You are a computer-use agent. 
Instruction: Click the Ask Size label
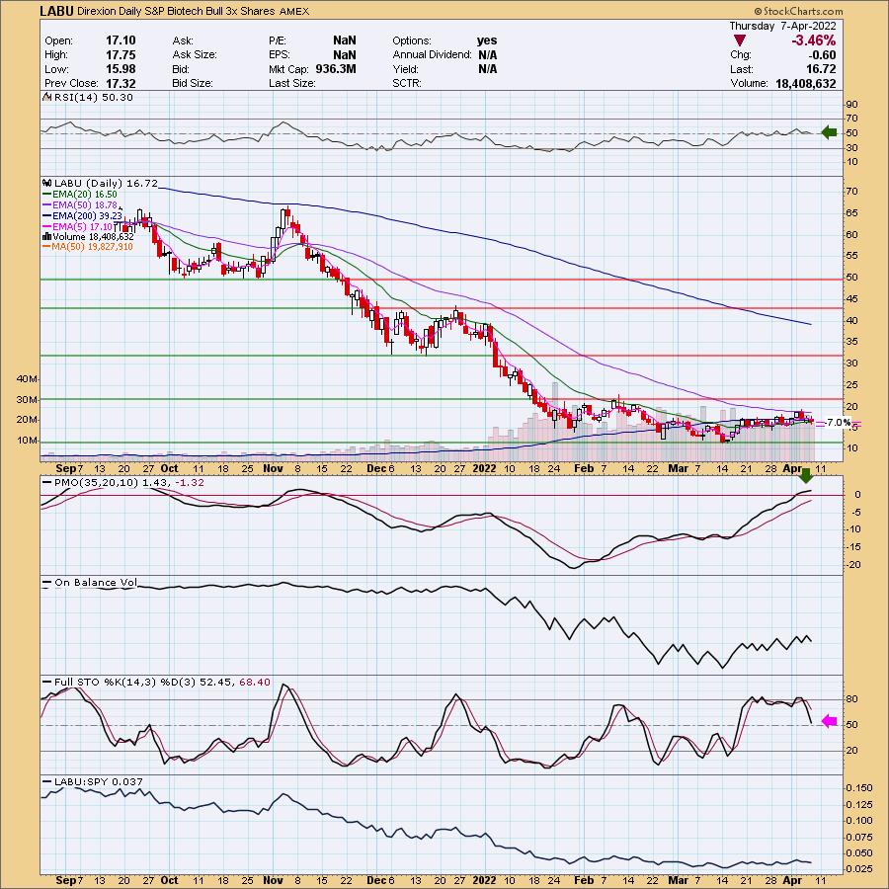195,55
